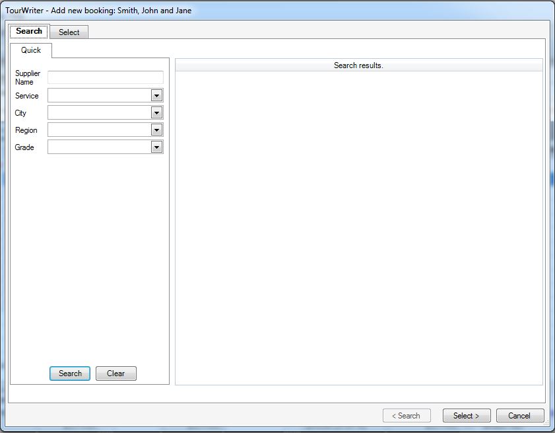555x433 pixels.
Task: Open the Select tab
Action: [x=69, y=32]
